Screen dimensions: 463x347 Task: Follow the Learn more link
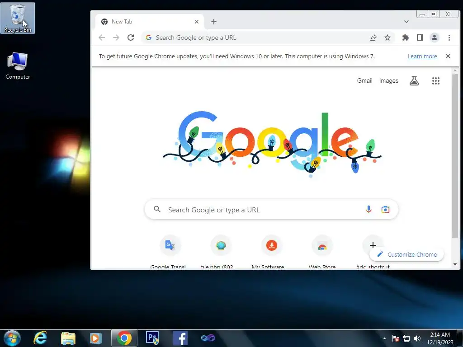[422, 56]
